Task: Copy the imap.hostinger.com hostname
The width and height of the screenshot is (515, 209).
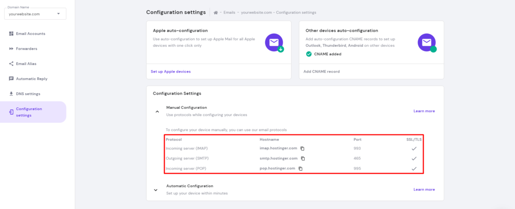Action: click(303, 149)
